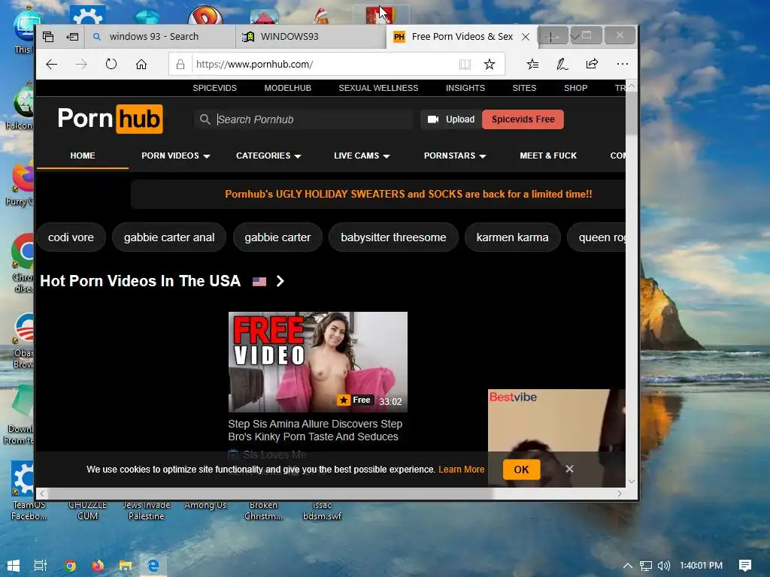This screenshot has width=770, height=577.
Task: Share this page icon
Action: [x=592, y=65]
